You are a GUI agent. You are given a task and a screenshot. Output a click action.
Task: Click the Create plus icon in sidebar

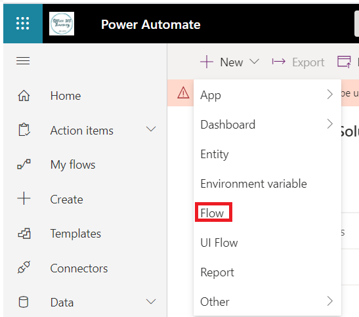24,198
